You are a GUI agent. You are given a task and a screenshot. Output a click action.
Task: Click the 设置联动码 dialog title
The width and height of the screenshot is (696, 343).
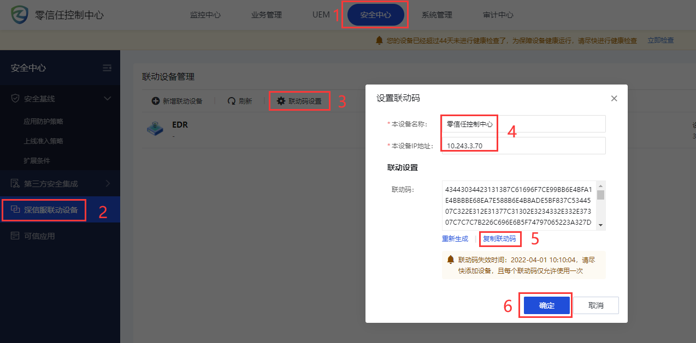[x=398, y=98]
